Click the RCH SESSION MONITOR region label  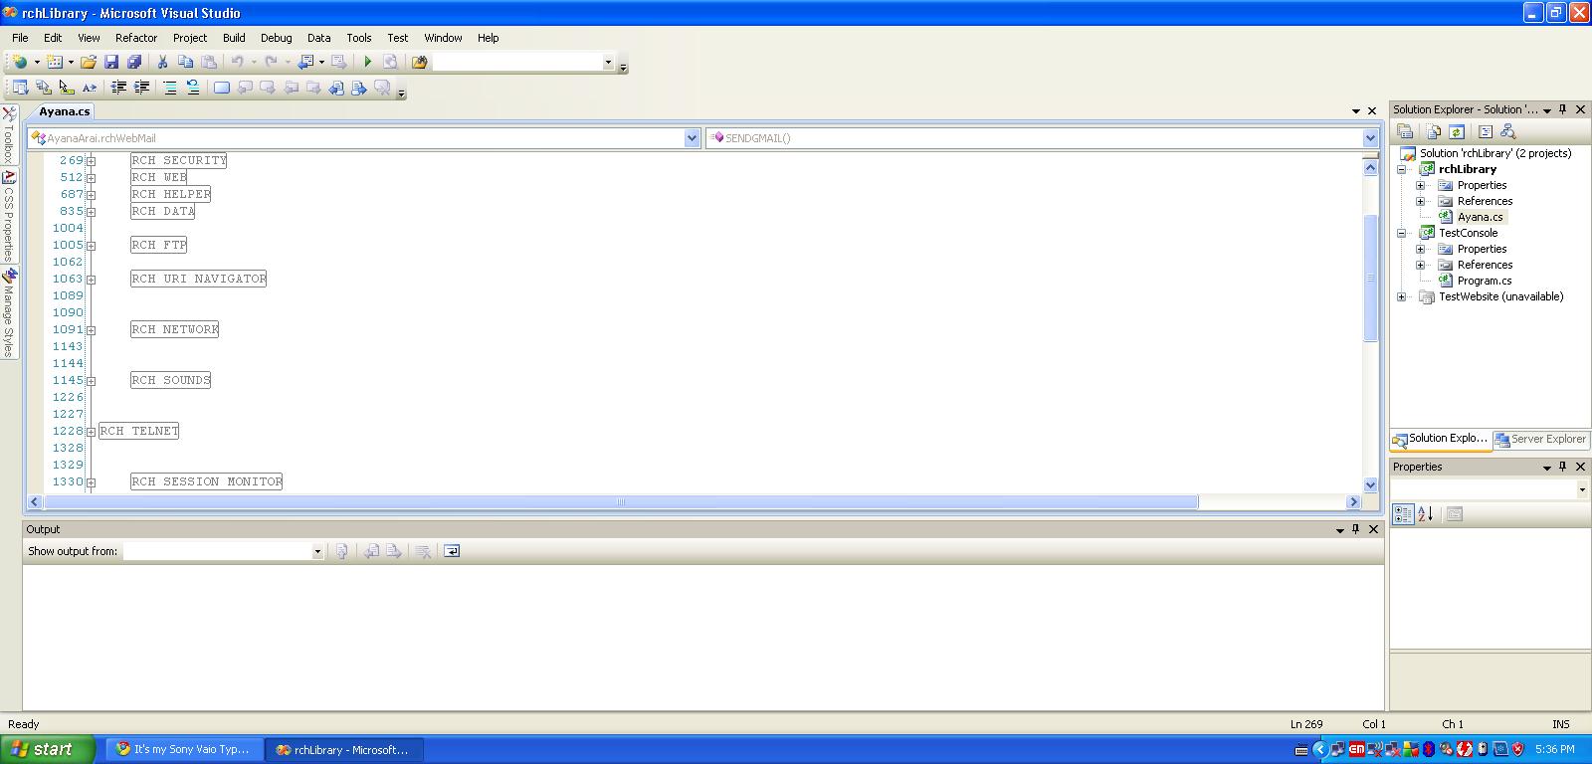point(207,481)
